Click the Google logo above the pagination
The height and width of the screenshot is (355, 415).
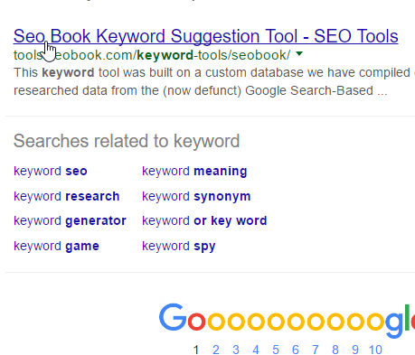point(287,321)
